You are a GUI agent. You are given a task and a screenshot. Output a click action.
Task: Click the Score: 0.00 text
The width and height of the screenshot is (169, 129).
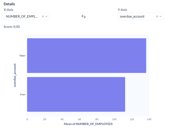[x=12, y=27]
